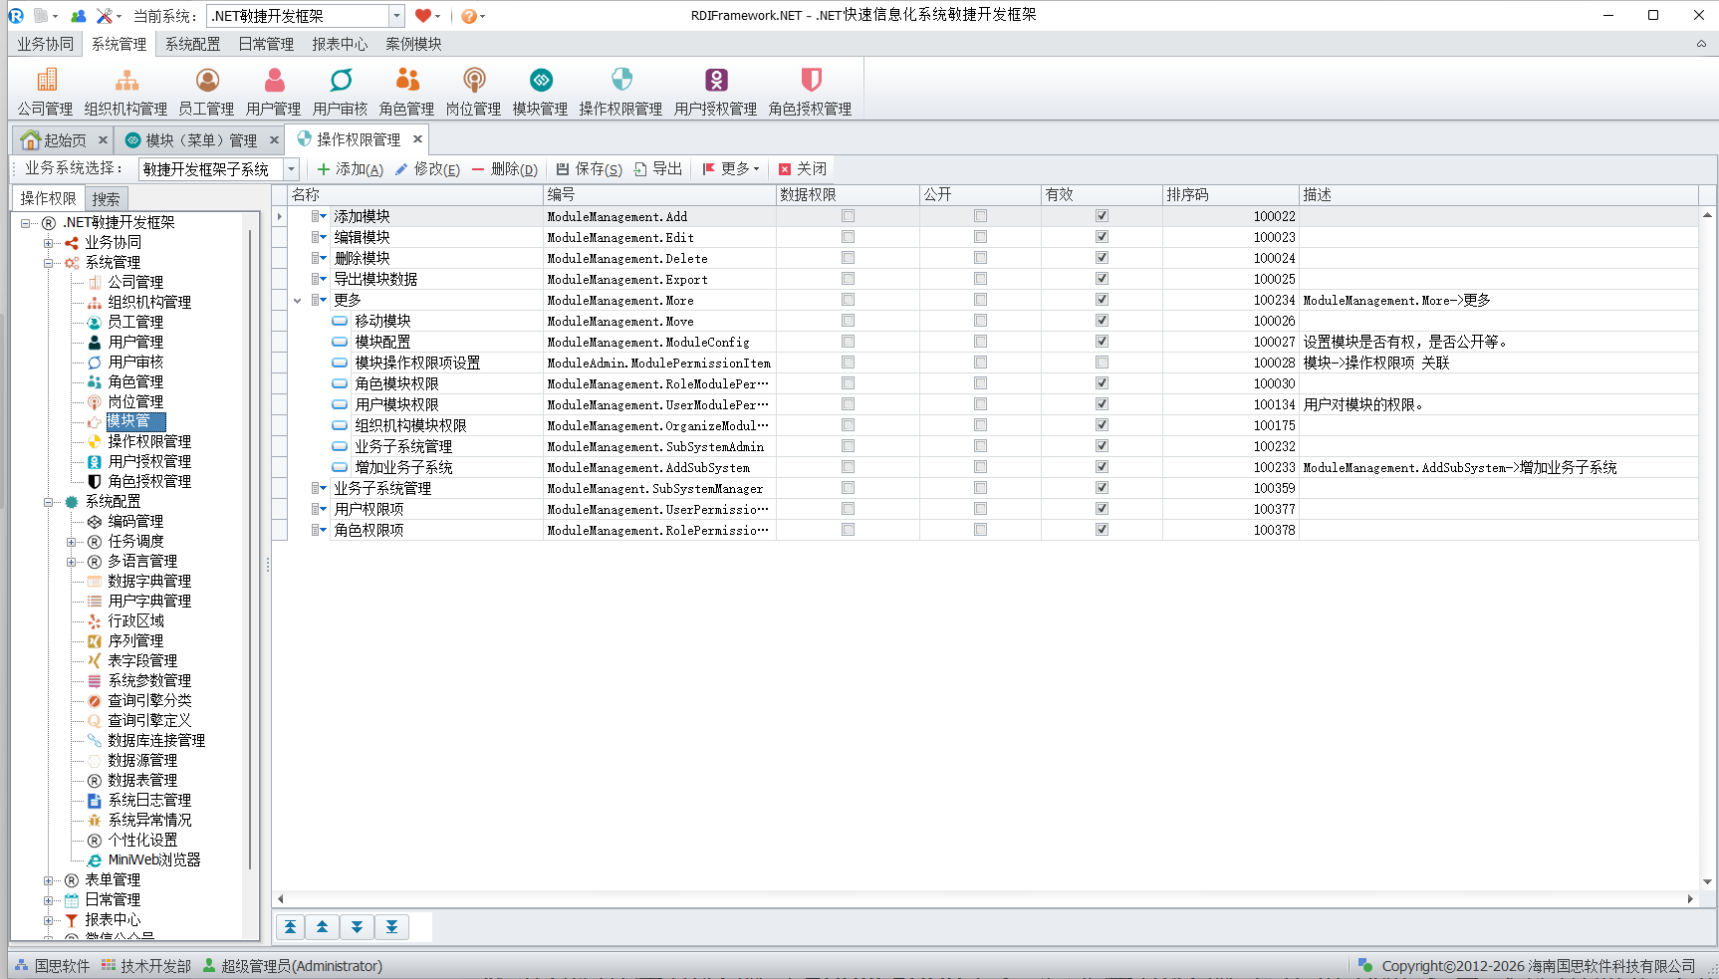Switch to the 模块（菜单）管理 tab

(200, 140)
